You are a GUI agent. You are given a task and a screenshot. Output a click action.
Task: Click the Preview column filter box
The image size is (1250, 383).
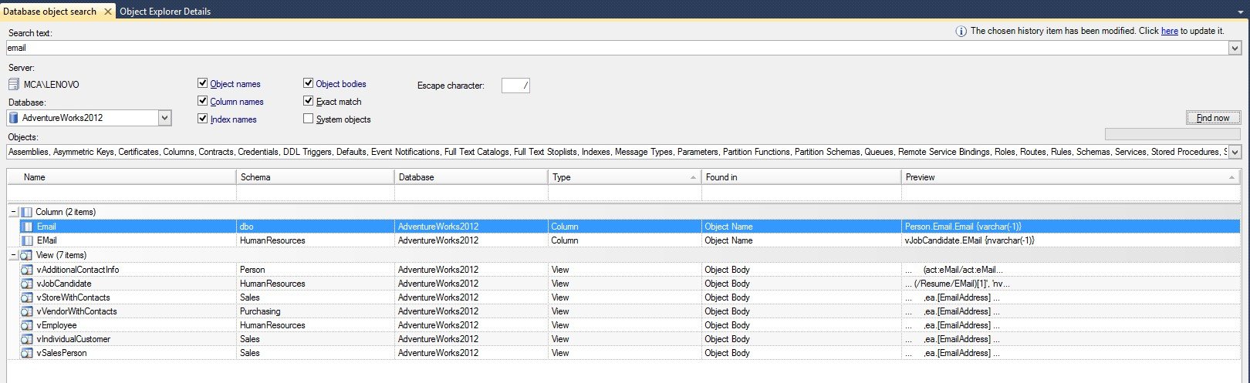pos(1071,193)
